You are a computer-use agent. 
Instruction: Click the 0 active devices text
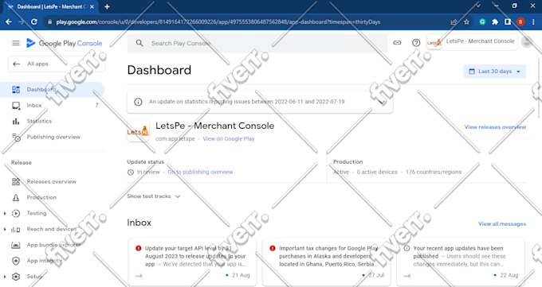pos(377,172)
